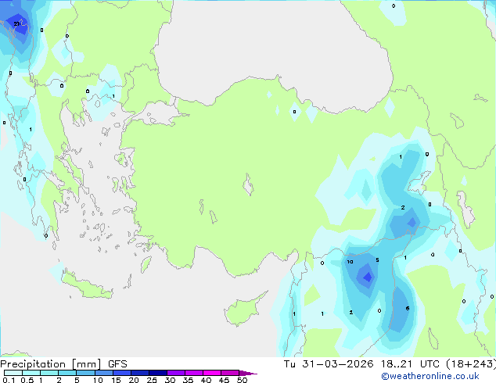
Task: Click the '10' legend scale label
Action: (x=98, y=380)
